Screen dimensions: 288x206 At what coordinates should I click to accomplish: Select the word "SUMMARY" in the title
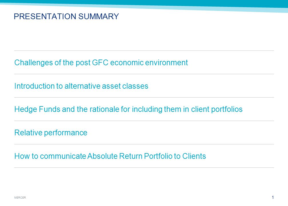point(99,16)
